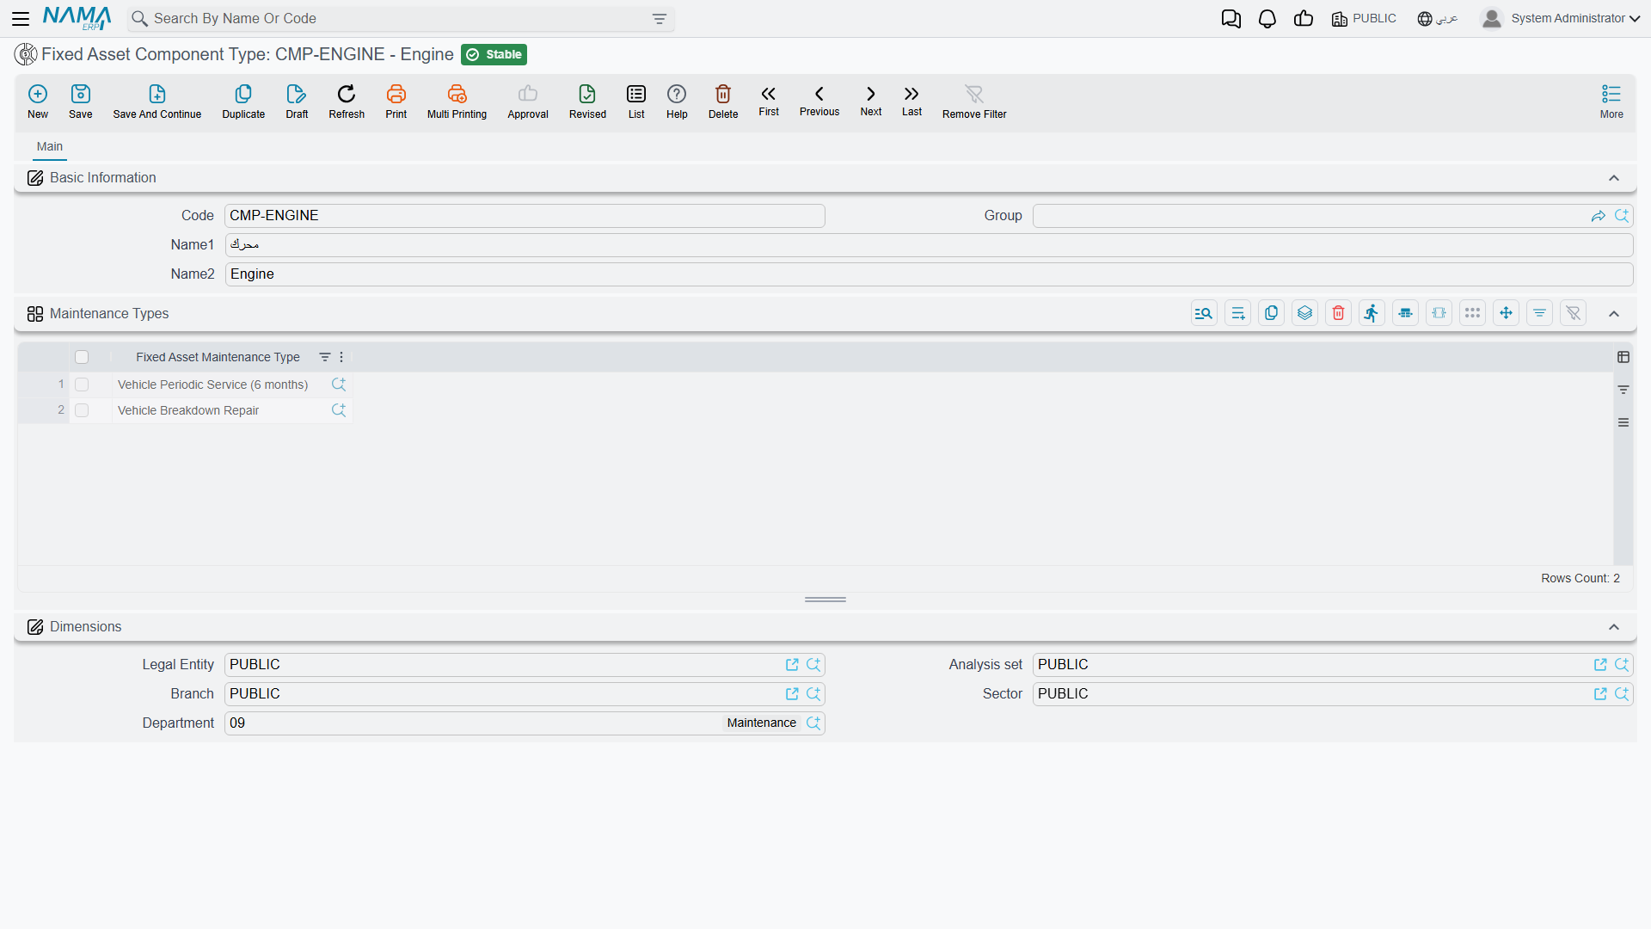Click Remove Filter in toolbar
1651x929 pixels.
click(974, 102)
